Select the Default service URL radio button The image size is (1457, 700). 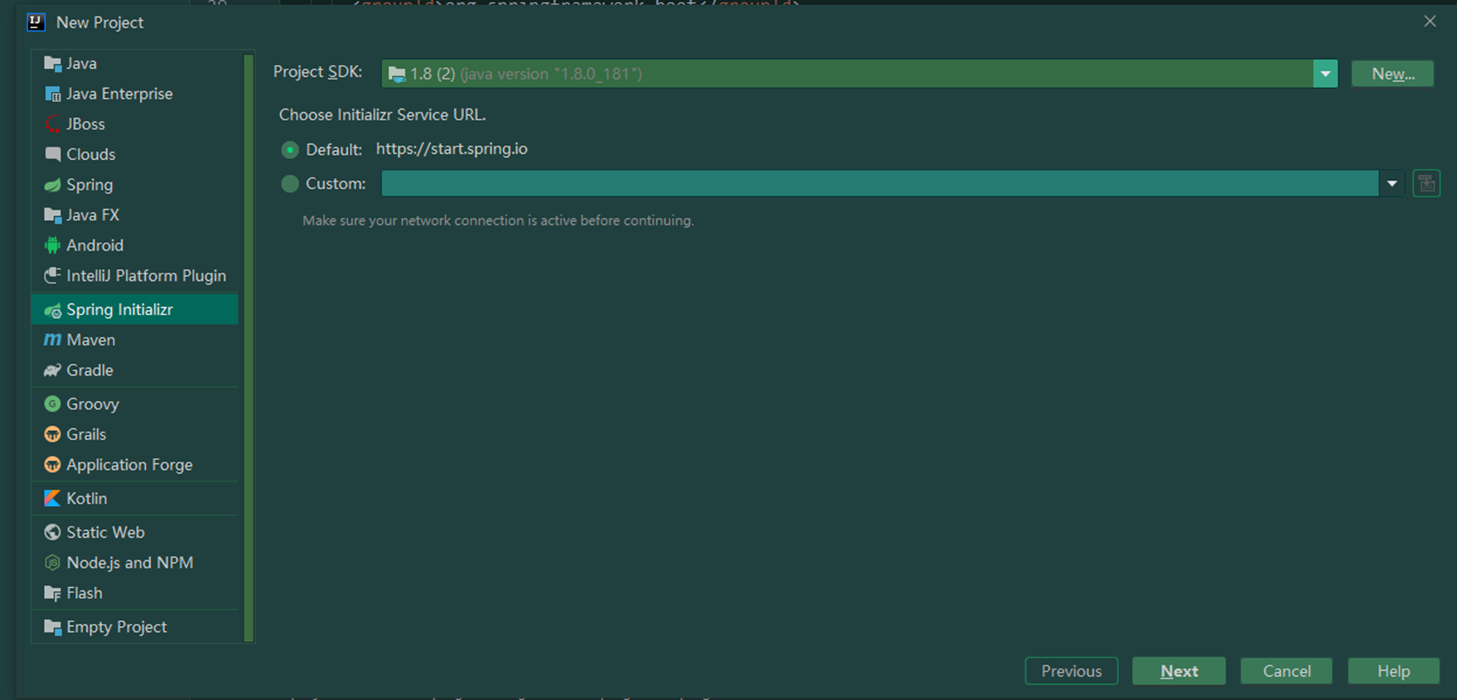(x=290, y=150)
